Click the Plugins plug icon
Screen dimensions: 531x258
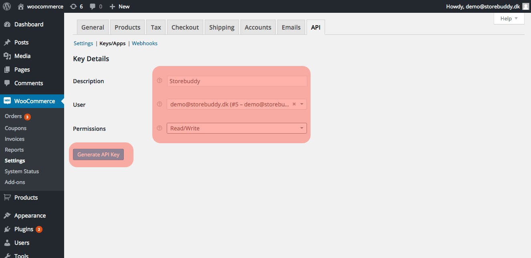pyautogui.click(x=7, y=229)
